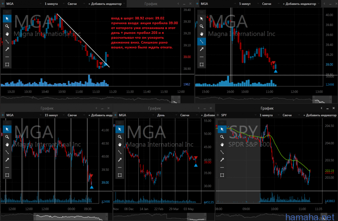The height and width of the screenshot is (221, 338).
Task: Activate zoom magnifier in MGA daily chart
Action: coord(120,137)
